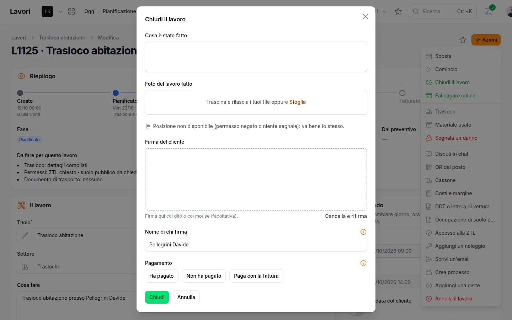Click the star icon beside the search box
This screenshot has height=320, width=512.
[398, 11]
